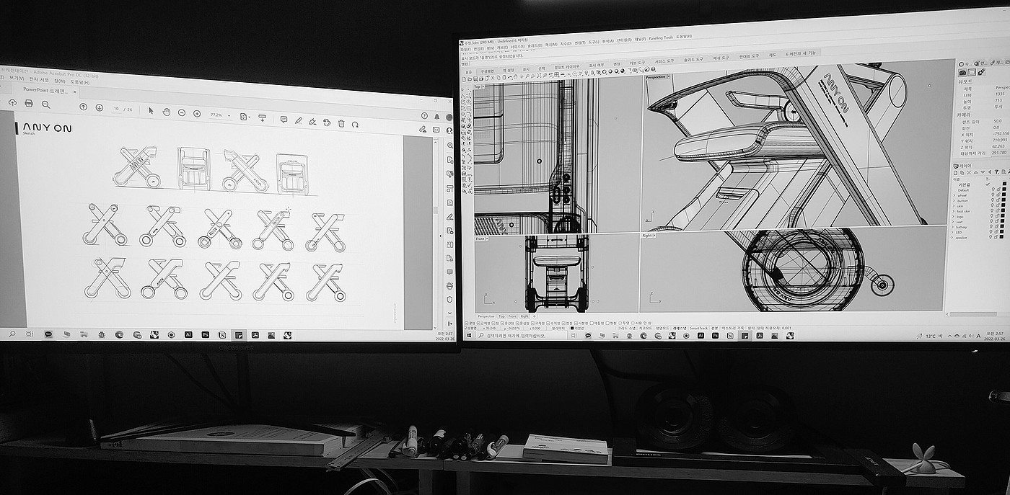Expand the skin layer in Rhino layers

coord(954,205)
